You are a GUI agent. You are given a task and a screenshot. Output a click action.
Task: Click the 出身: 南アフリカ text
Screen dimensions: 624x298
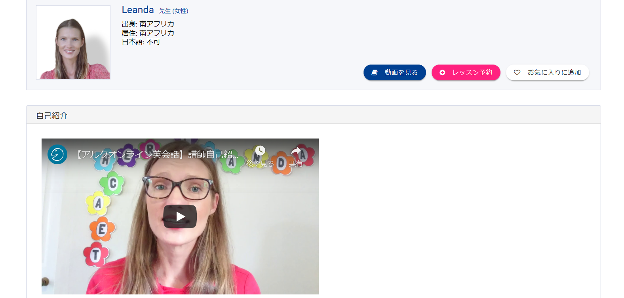click(148, 24)
